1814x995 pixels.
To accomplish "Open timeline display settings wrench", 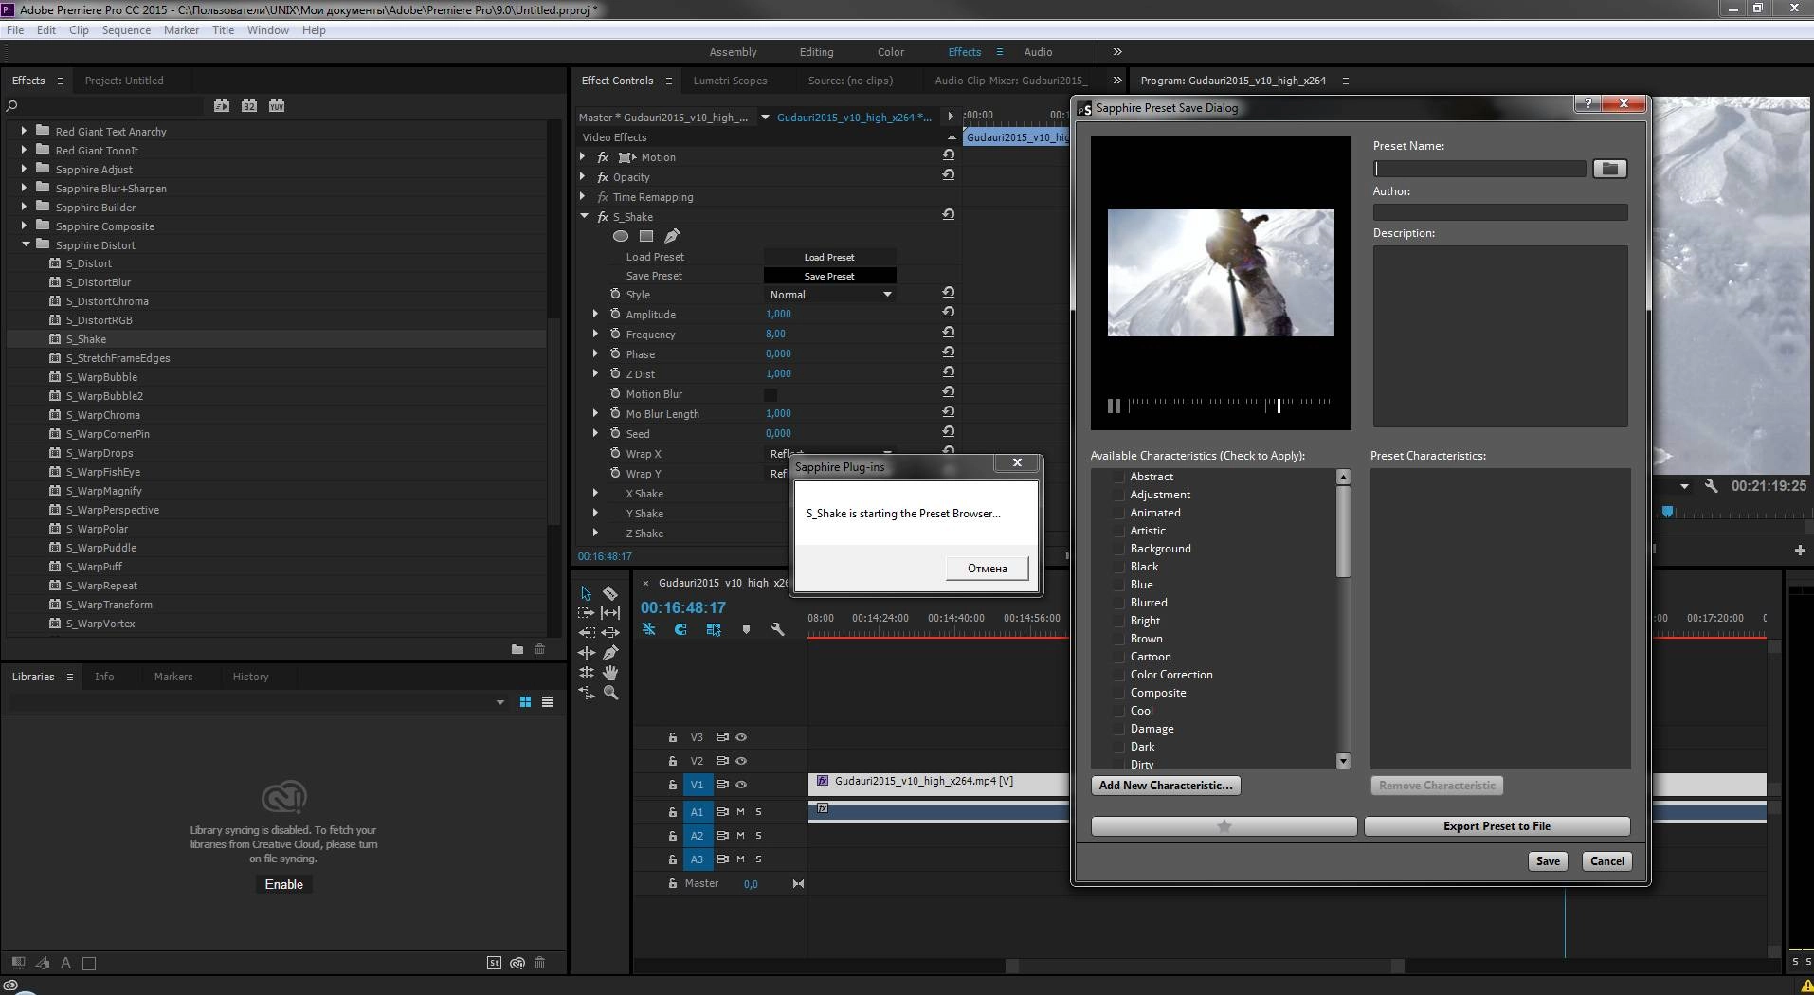I will click(777, 629).
